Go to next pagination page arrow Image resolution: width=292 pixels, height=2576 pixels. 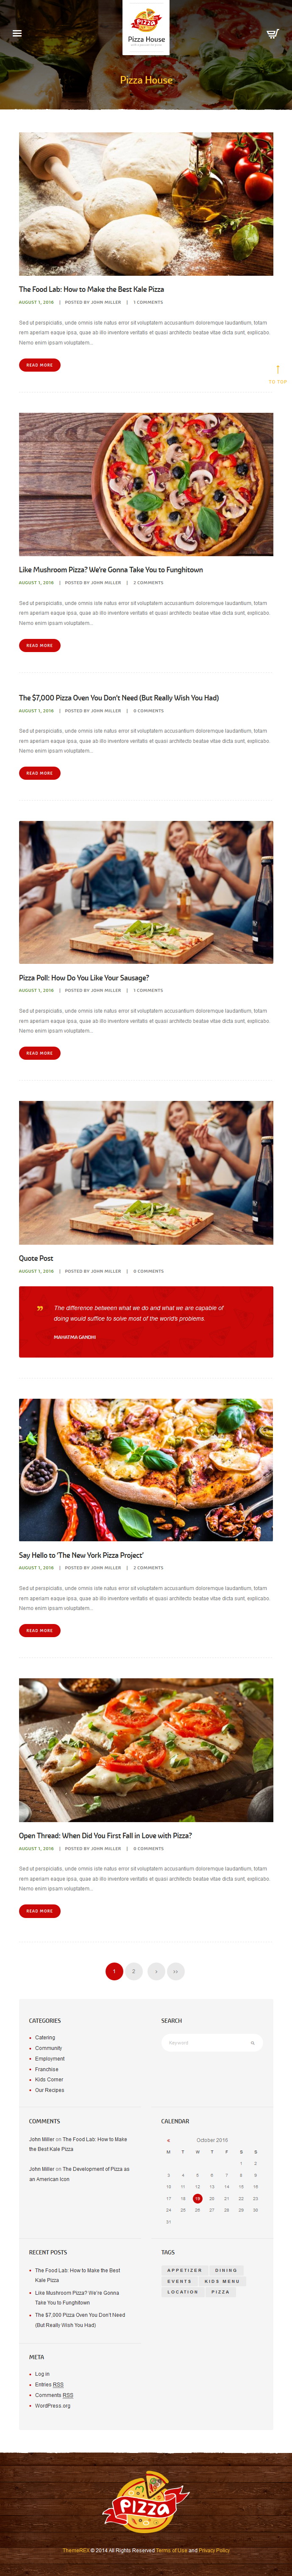pyautogui.click(x=155, y=1971)
